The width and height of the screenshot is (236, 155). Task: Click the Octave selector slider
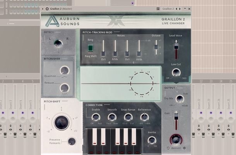(156, 47)
